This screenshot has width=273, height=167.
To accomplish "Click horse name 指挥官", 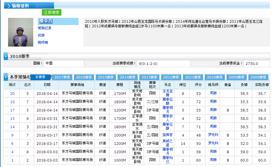I will click(x=168, y=135).
